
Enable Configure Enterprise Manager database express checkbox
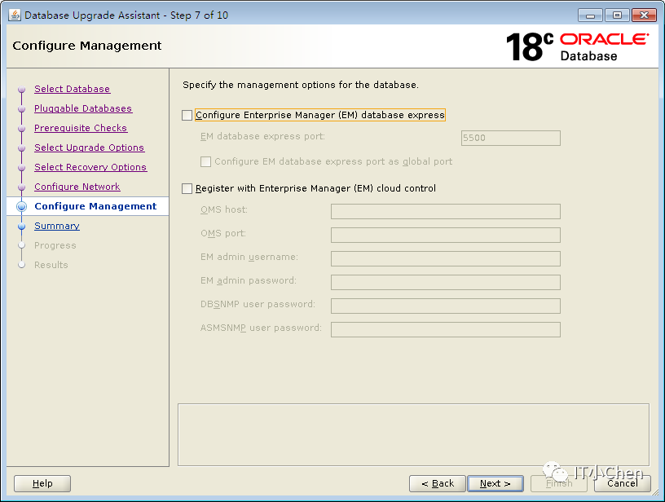[187, 115]
